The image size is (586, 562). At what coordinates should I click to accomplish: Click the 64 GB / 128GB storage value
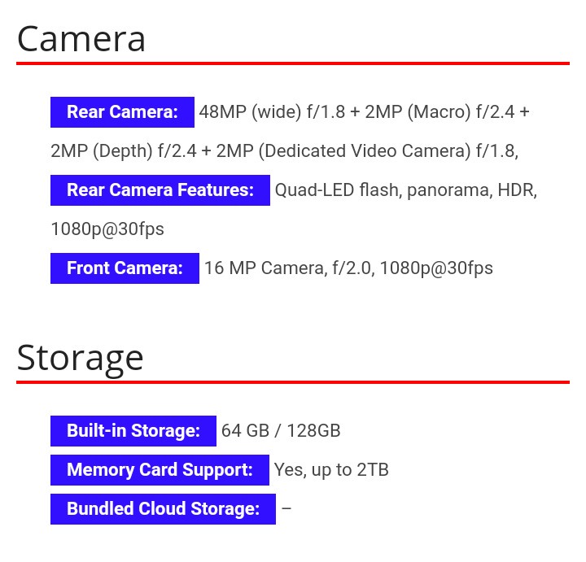click(281, 431)
